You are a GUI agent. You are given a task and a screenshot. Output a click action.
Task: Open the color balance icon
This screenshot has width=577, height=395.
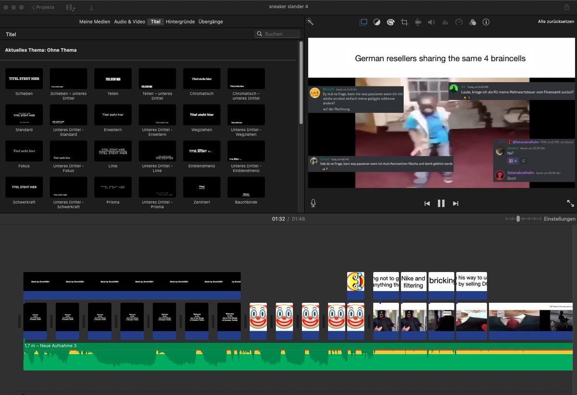[x=377, y=22]
